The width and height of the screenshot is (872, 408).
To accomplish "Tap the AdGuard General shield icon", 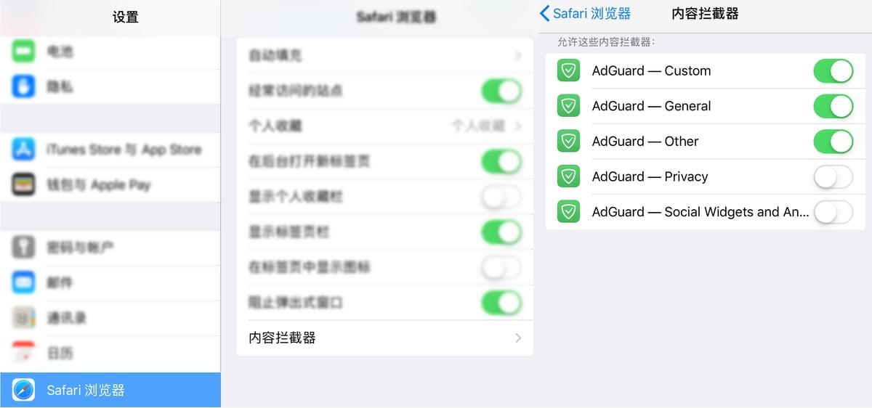I will [568, 106].
